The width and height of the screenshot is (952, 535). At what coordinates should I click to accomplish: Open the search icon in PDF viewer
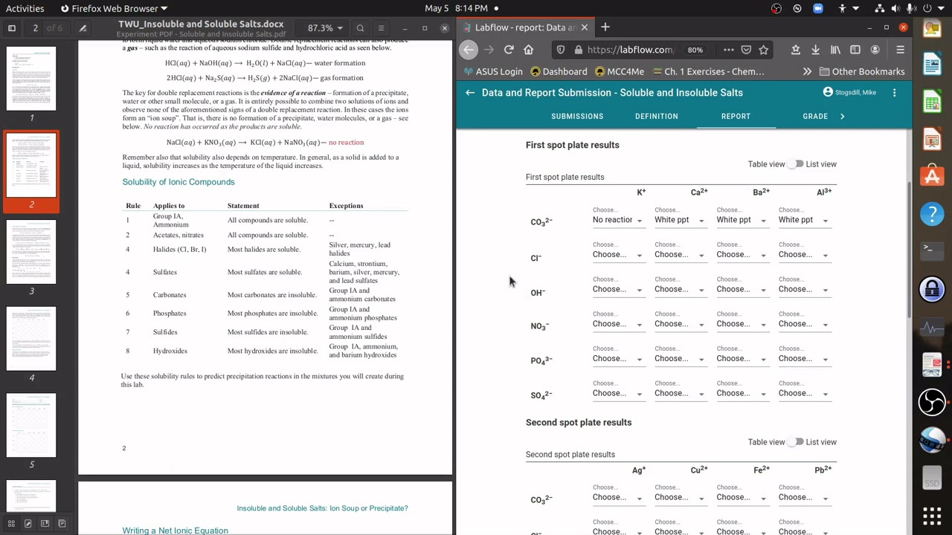(x=360, y=28)
